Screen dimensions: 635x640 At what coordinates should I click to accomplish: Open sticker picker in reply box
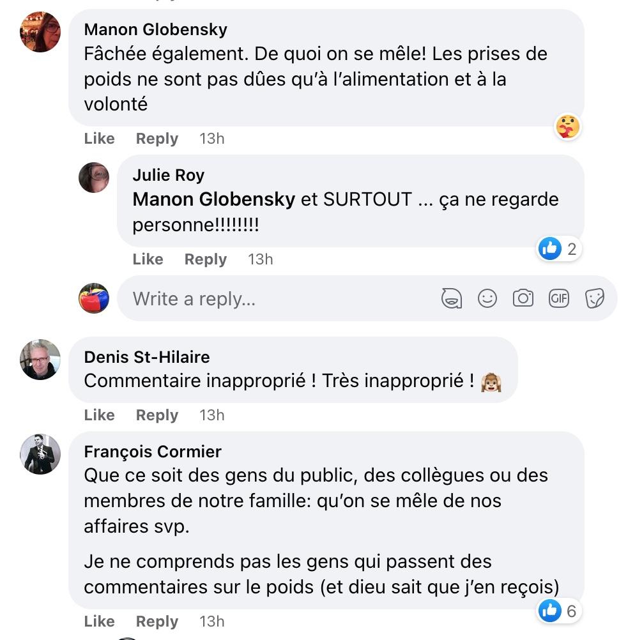(595, 298)
